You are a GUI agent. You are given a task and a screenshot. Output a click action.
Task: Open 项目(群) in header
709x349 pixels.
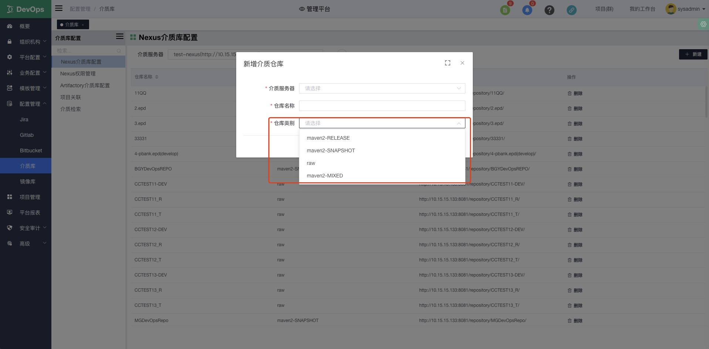604,9
